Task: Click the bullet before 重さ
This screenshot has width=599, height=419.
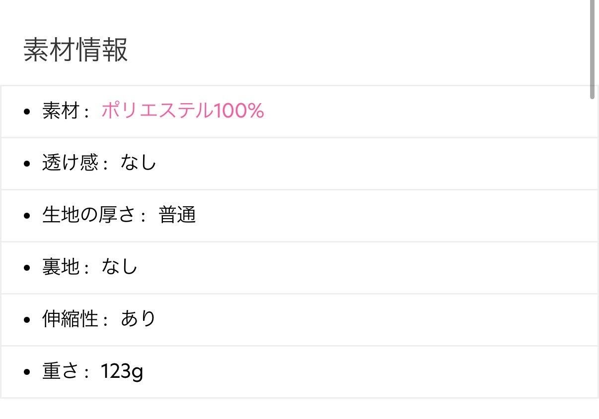Action: (x=27, y=371)
